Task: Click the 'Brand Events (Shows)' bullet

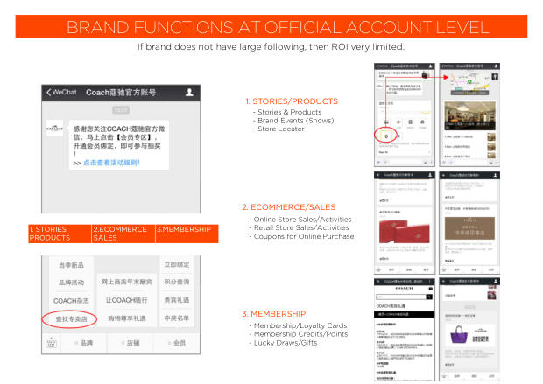Action: (x=296, y=121)
